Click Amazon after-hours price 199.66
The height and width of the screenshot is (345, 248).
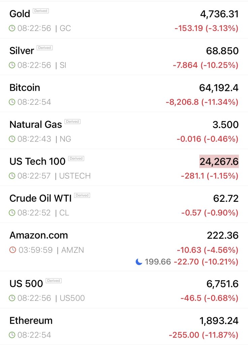click(x=158, y=262)
